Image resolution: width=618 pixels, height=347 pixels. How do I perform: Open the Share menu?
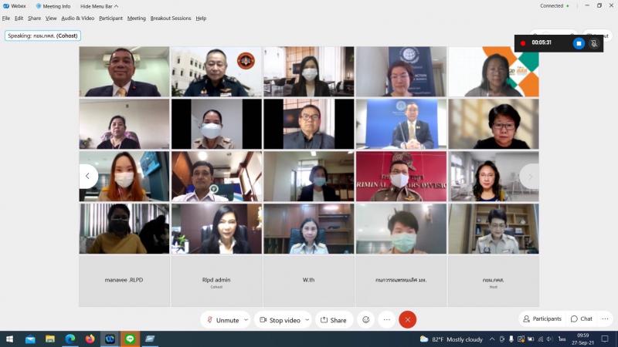(34, 18)
